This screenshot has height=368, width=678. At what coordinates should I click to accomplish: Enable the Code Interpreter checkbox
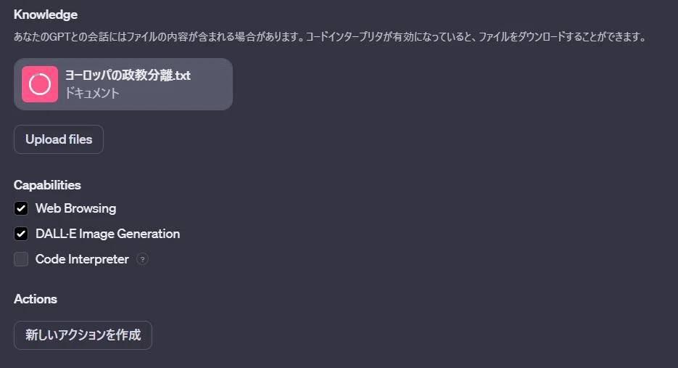click(21, 259)
